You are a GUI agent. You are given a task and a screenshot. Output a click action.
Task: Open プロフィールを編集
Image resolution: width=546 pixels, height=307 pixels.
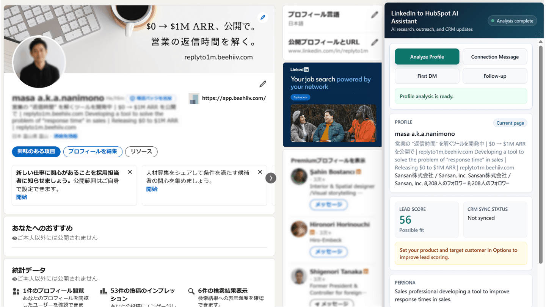(93, 152)
